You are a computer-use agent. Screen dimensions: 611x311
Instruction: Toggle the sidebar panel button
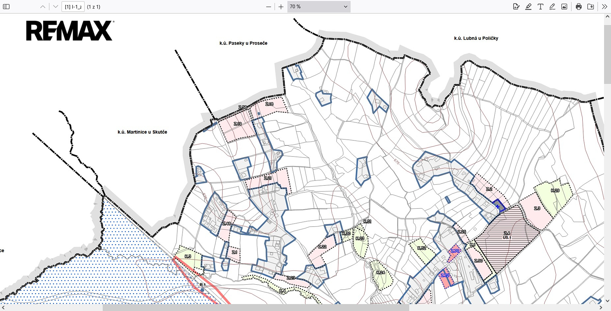[6, 6]
